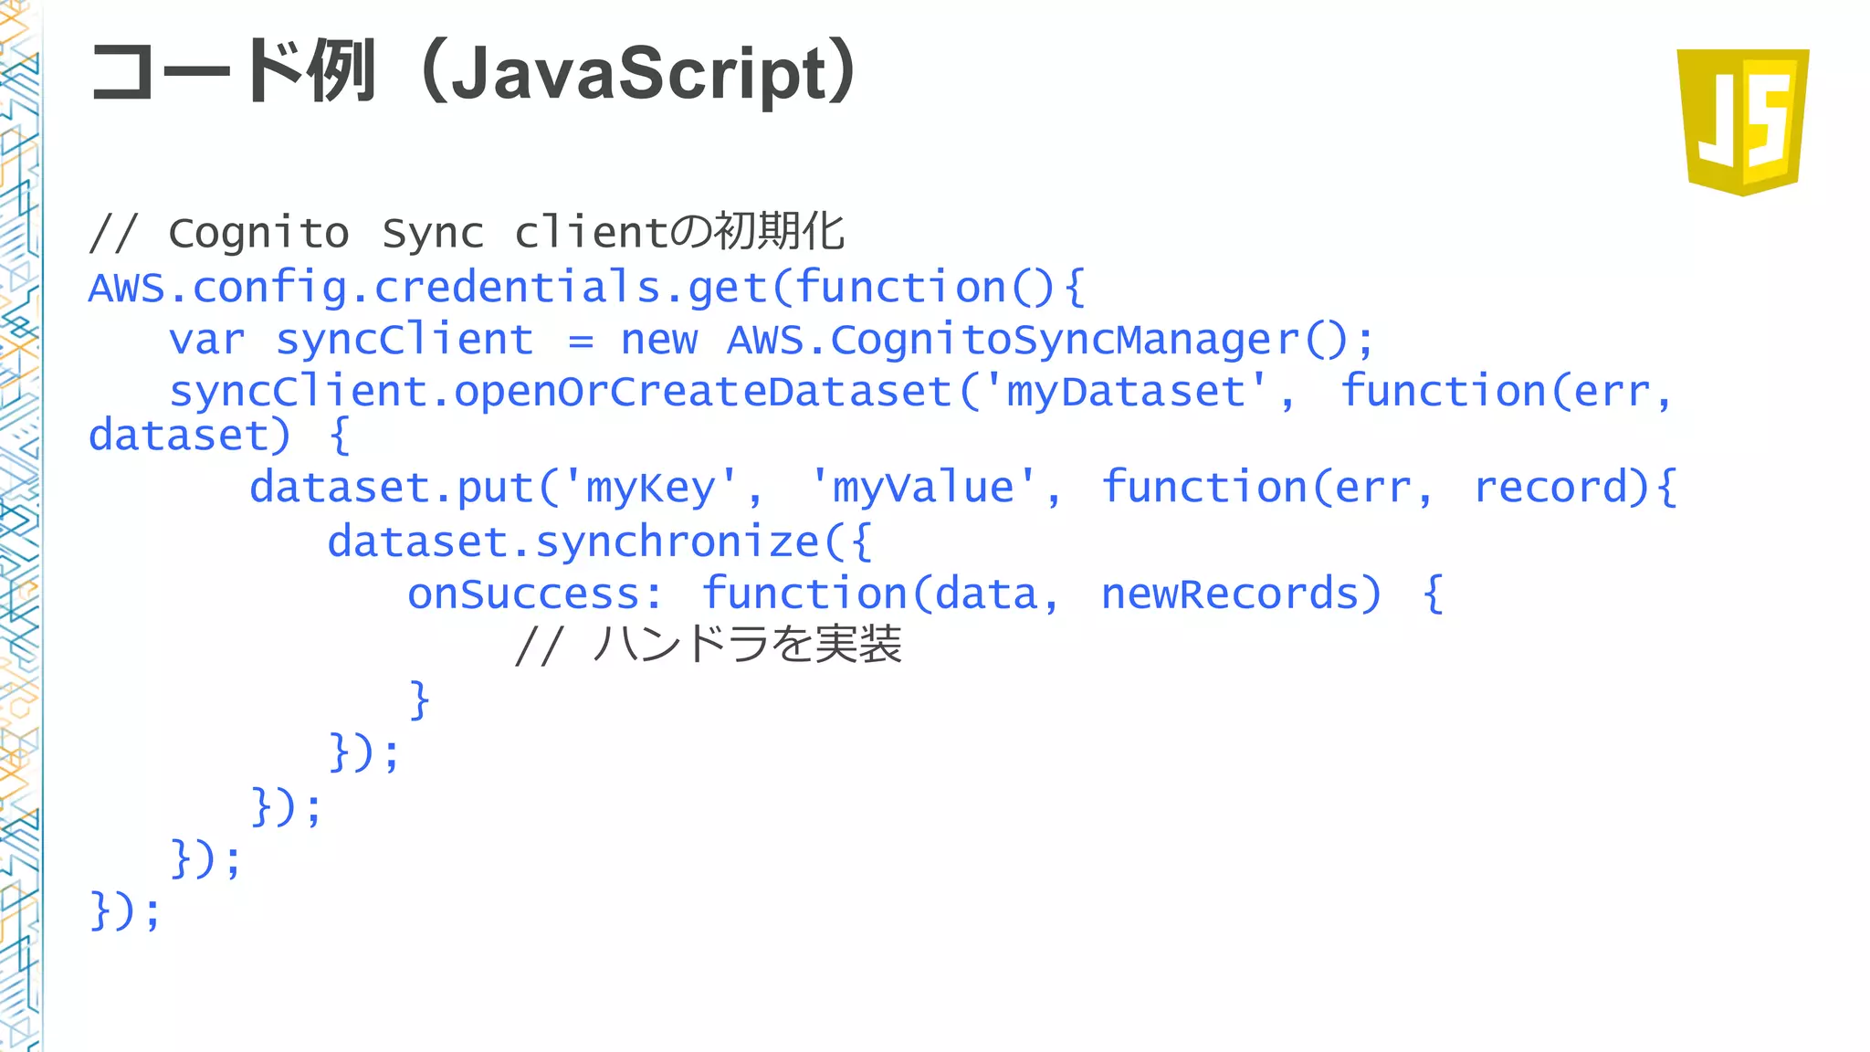The height and width of the screenshot is (1052, 1870).
Task: Click the yellow JS shield logo
Action: (1743, 121)
